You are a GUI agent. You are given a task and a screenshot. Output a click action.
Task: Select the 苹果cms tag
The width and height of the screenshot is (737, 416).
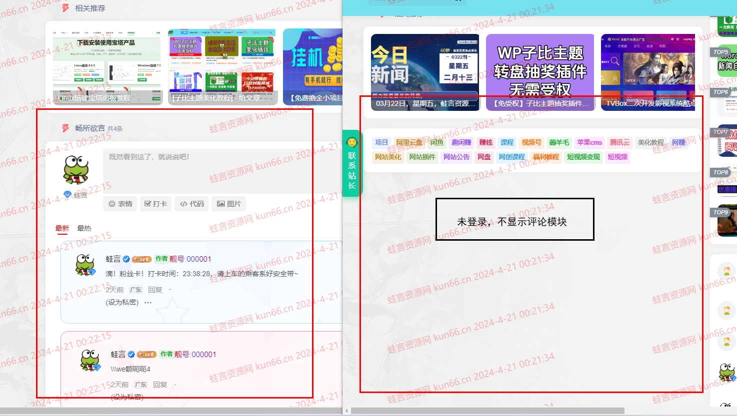[x=589, y=142]
